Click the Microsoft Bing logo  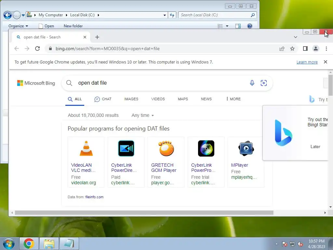pyautogui.click(x=36, y=83)
